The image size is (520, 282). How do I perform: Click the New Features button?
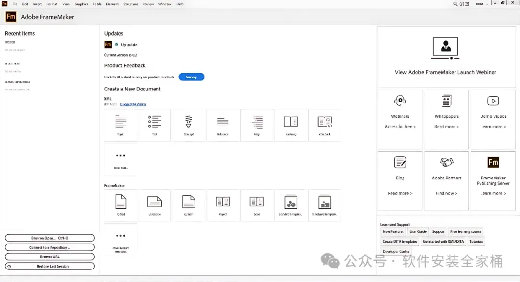tap(393, 231)
